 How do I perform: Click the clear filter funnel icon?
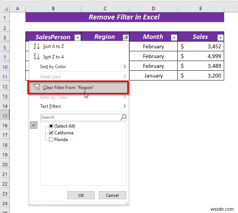click(x=37, y=88)
